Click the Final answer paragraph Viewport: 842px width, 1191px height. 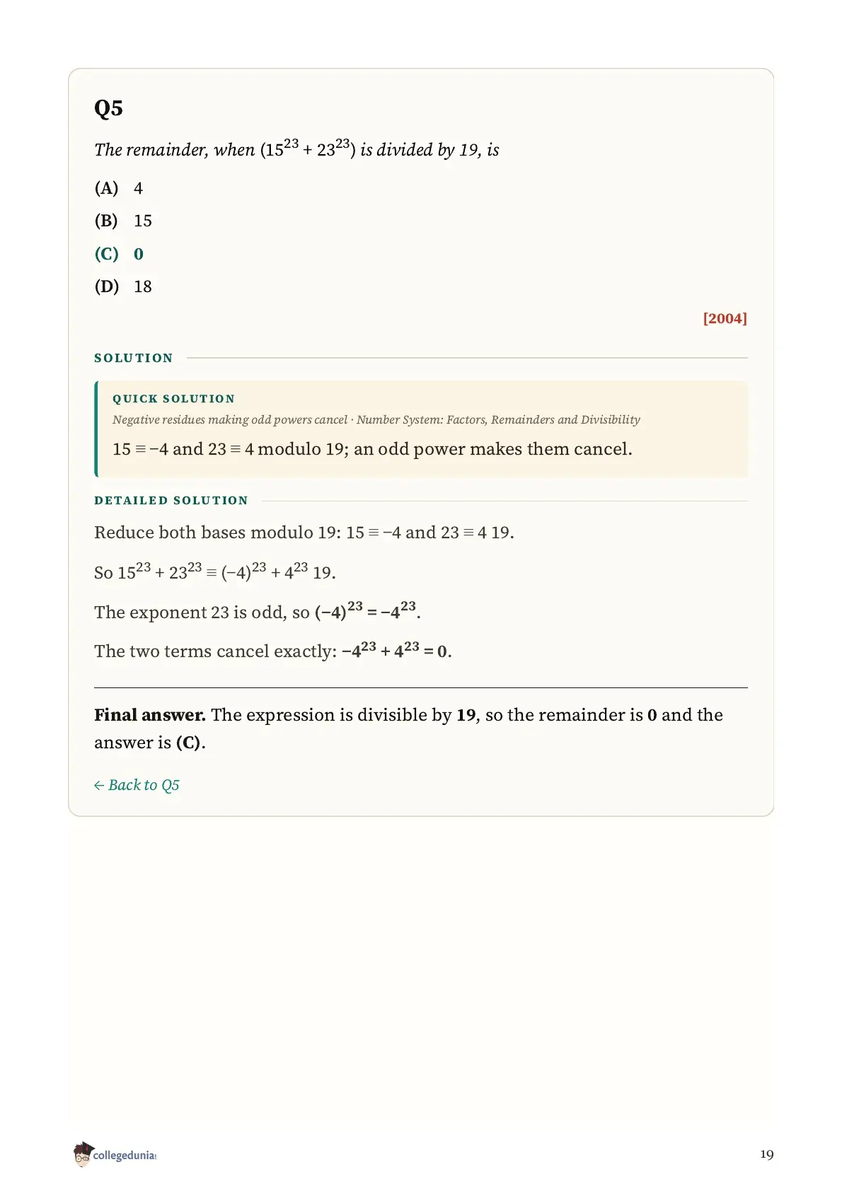(408, 728)
